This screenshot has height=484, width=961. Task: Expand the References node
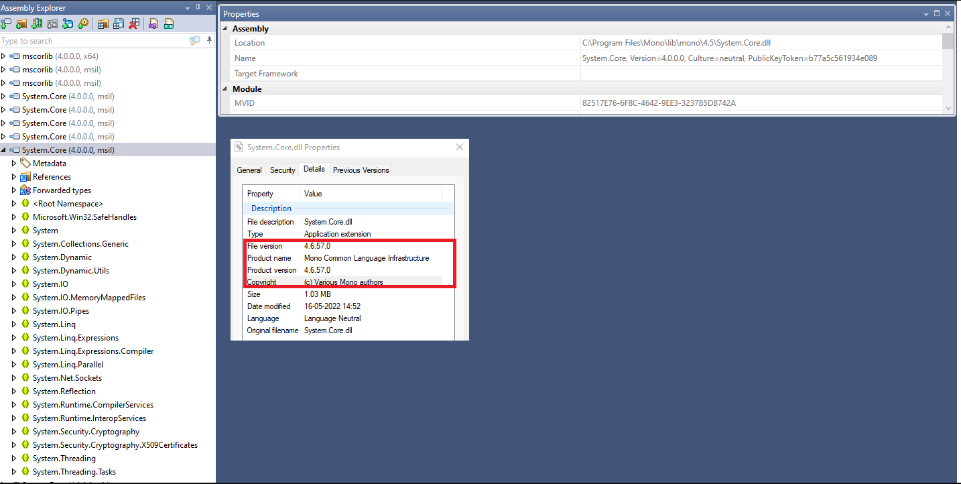[14, 176]
